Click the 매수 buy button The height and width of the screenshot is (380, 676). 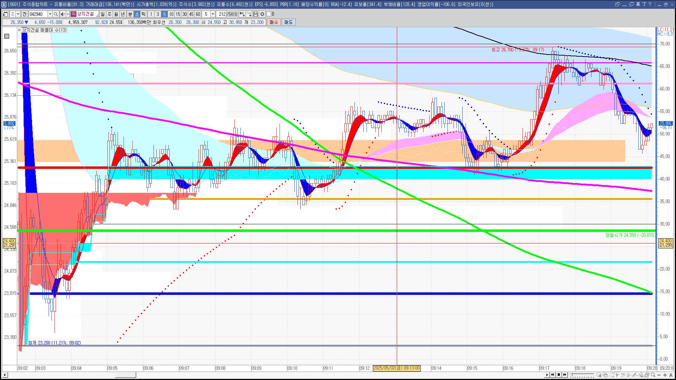click(274, 22)
